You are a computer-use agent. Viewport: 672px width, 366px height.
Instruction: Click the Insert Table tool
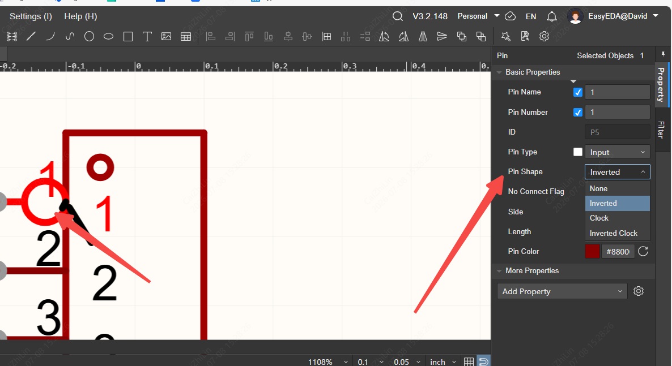186,37
